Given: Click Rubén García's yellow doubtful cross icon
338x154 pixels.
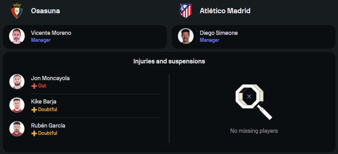Looking at the screenshot, I should pyautogui.click(x=34, y=133).
